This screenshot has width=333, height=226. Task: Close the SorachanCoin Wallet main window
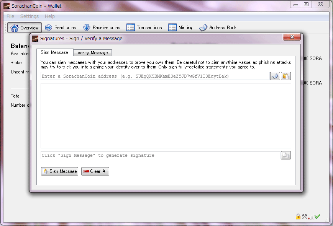320,5
